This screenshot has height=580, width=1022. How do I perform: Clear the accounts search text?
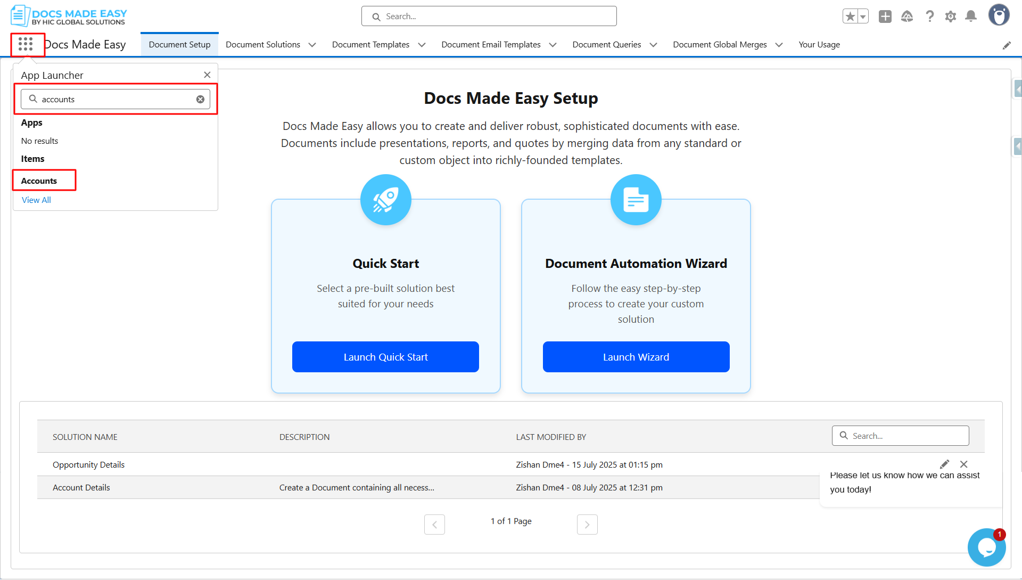pos(200,99)
